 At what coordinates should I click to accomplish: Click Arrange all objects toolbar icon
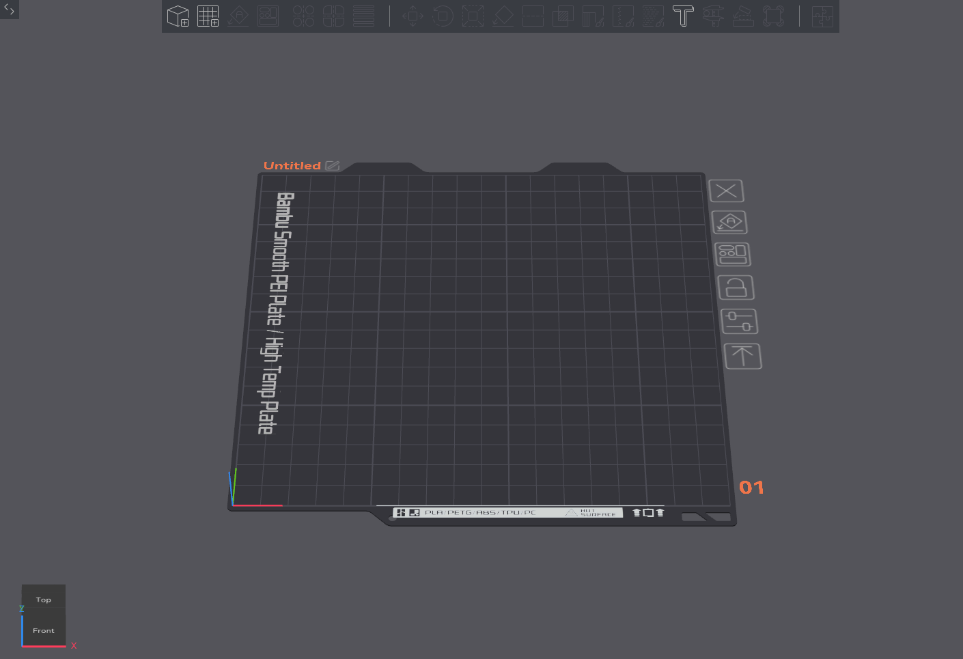[x=268, y=16]
